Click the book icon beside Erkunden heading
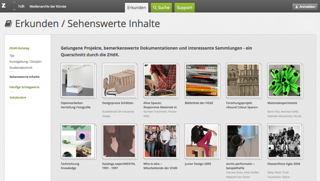Viewport: 320px width, 181px height. point(9,24)
